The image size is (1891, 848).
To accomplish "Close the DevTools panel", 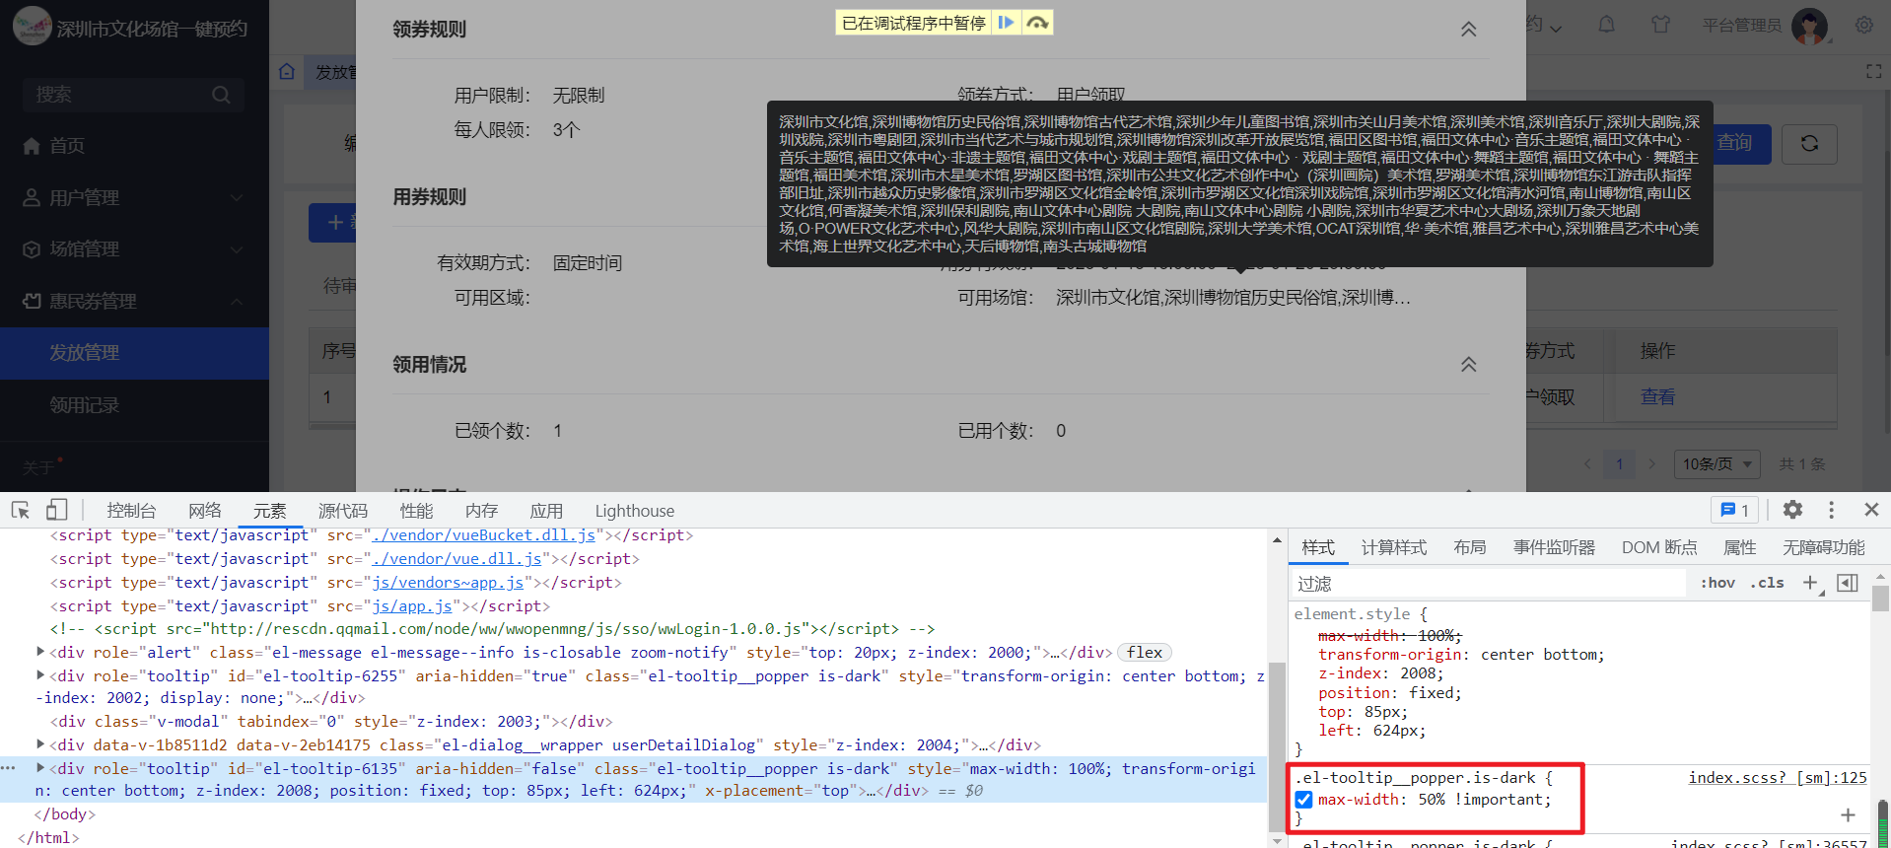I will tap(1871, 510).
